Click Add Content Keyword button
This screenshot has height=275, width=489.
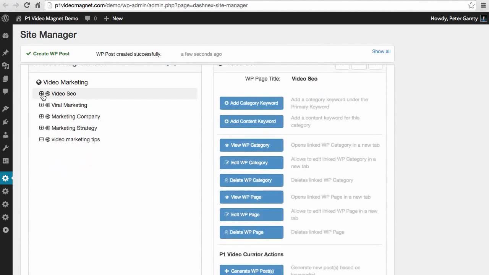pos(251,121)
